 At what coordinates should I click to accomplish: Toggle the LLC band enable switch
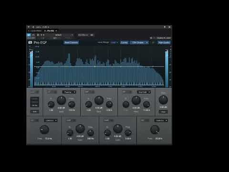tap(35, 92)
